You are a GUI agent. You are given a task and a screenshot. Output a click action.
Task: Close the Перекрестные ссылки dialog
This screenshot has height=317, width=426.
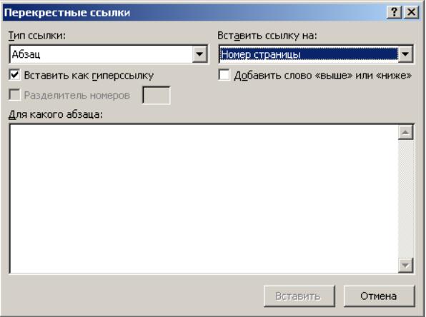tap(411, 12)
